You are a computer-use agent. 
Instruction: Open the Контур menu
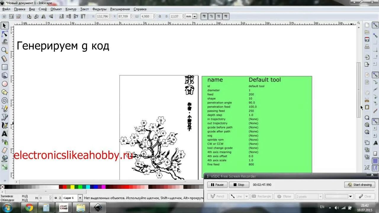click(x=71, y=9)
